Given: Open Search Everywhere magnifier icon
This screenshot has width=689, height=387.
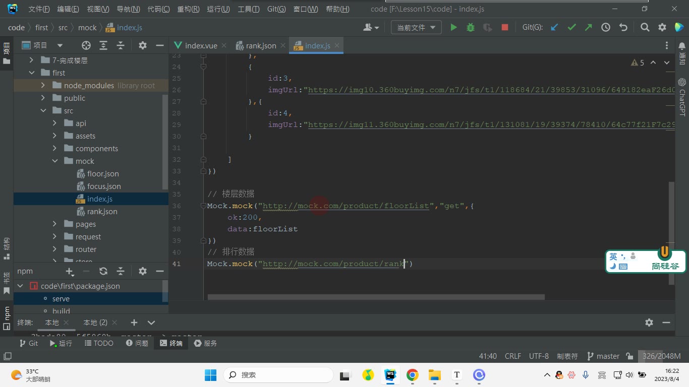Looking at the screenshot, I should click(x=645, y=28).
